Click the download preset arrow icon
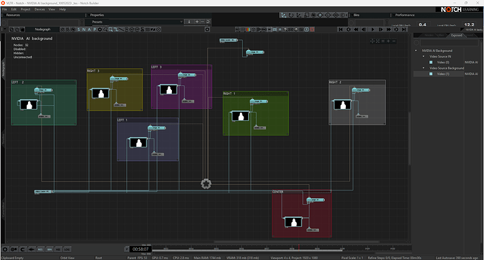484x260 pixels. [189, 22]
